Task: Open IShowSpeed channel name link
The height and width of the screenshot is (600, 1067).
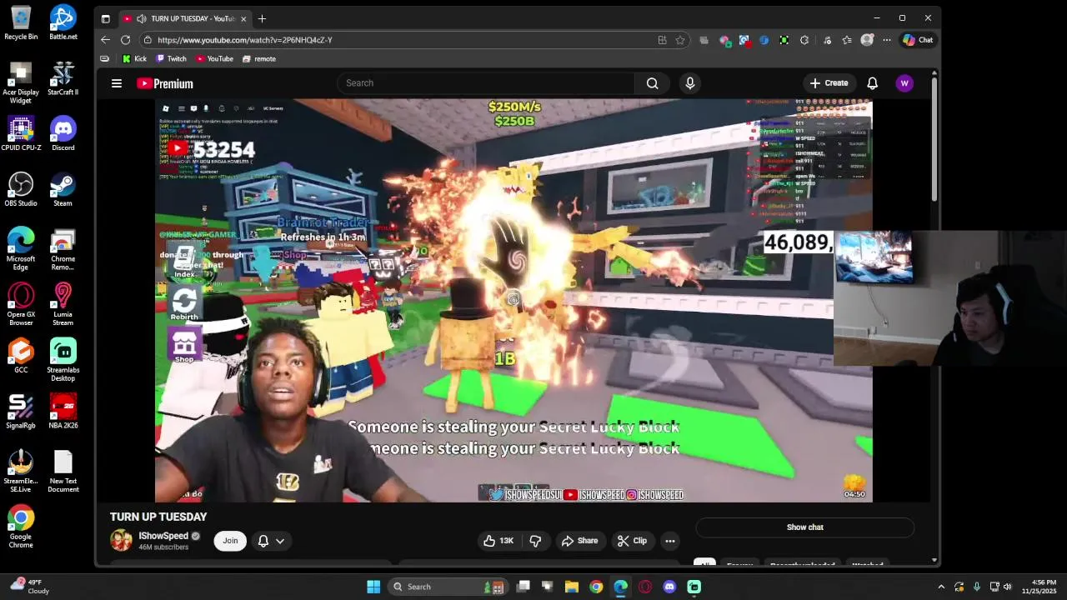Action: 163,536
